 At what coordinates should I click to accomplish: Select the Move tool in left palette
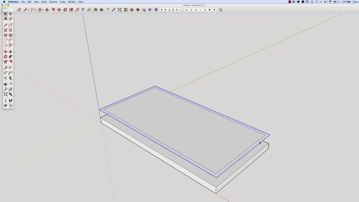pos(6,52)
